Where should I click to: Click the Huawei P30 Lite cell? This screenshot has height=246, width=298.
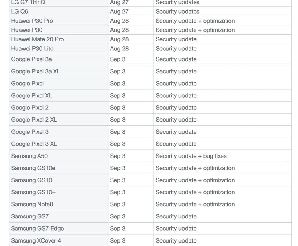click(32, 48)
